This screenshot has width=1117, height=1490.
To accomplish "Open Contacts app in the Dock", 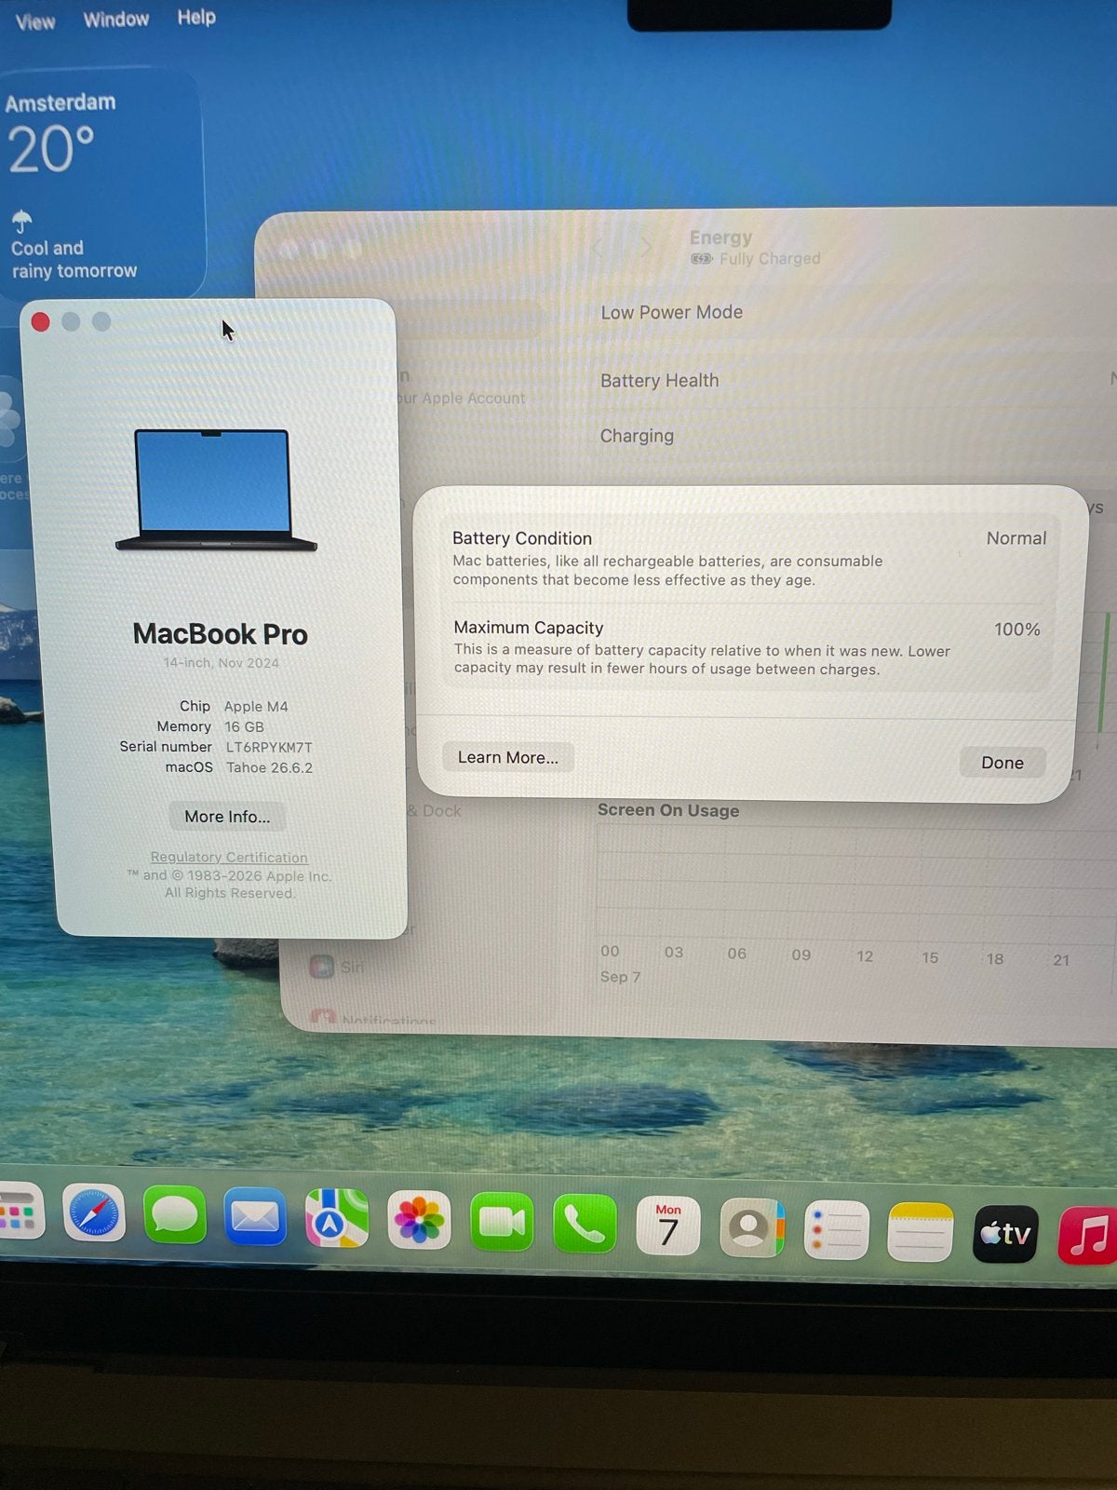I will click(752, 1227).
